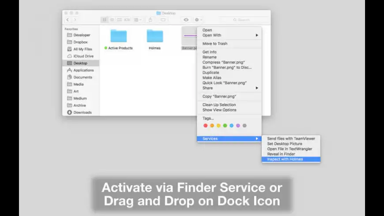This screenshot has height=216, width=384.
Task: Apply the yellow tag color
Action: pyautogui.click(x=218, y=126)
